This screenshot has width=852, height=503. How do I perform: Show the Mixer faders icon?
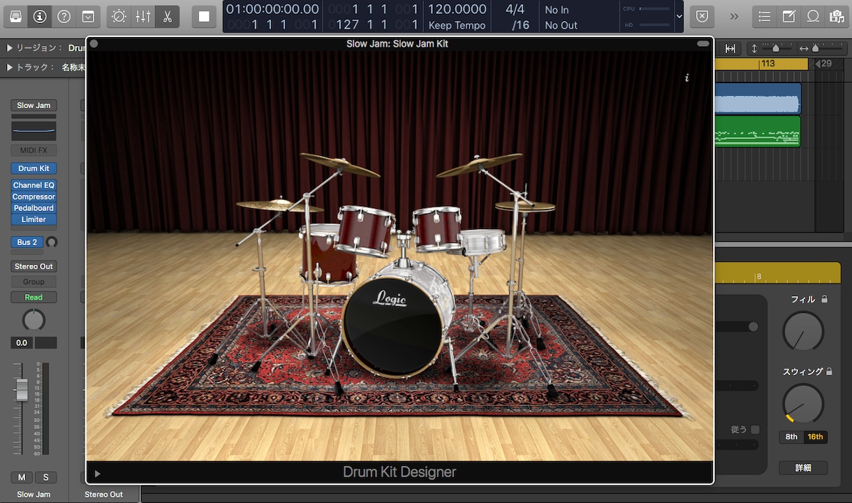pyautogui.click(x=143, y=16)
